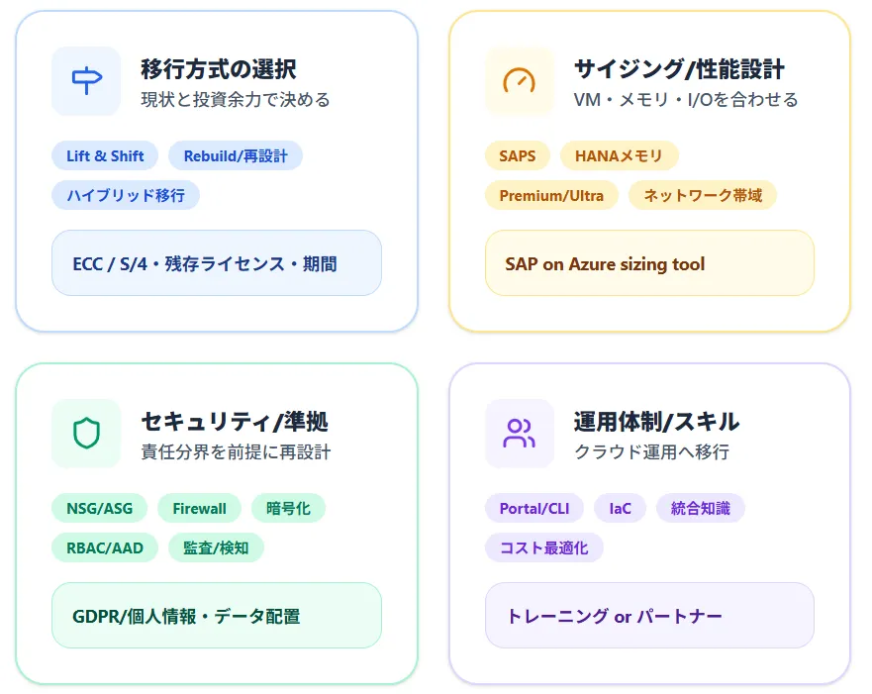Click the SAPS tag
The width and height of the screenshot is (872, 694).
516,155
